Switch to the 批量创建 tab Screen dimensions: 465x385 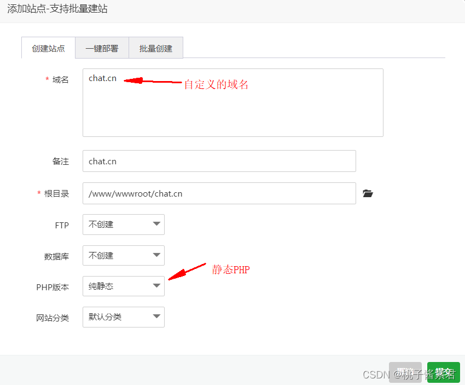155,48
